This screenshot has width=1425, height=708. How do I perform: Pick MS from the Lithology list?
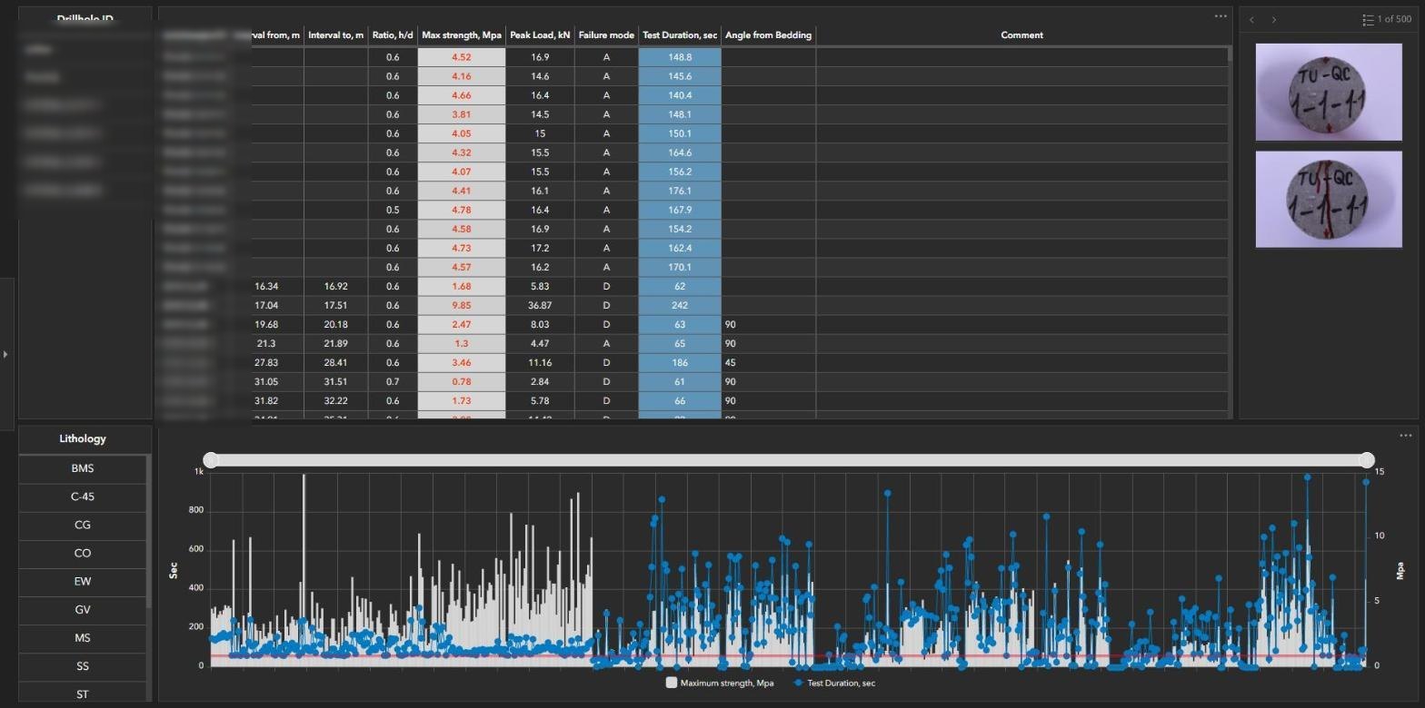tap(83, 638)
